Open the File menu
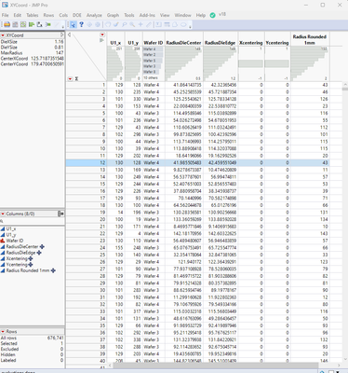Screen dimensions: 348x373 [x=5, y=15]
